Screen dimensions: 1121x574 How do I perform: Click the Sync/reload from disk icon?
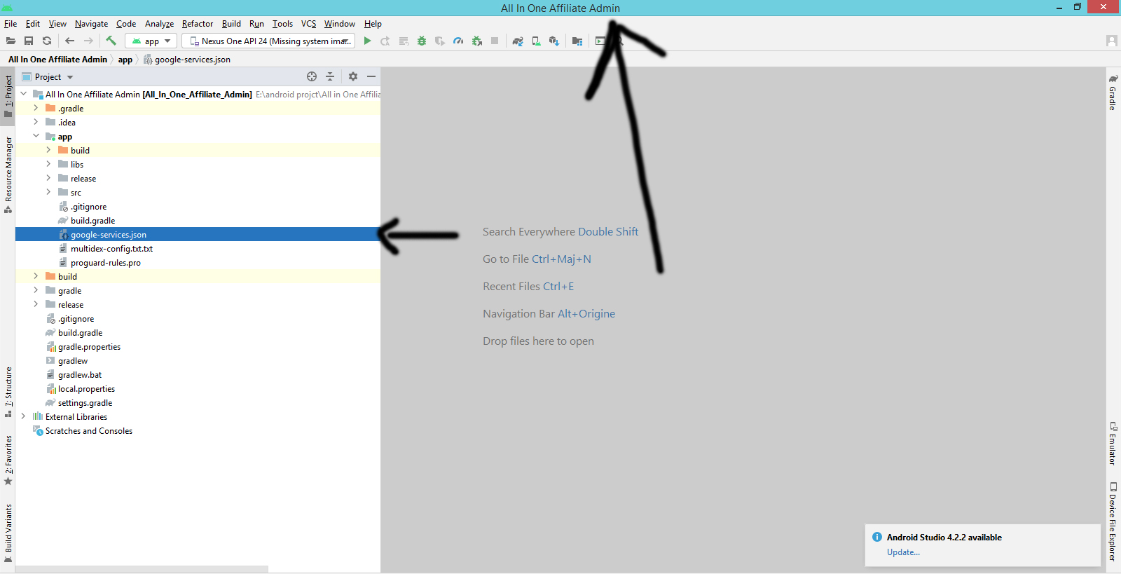click(47, 41)
